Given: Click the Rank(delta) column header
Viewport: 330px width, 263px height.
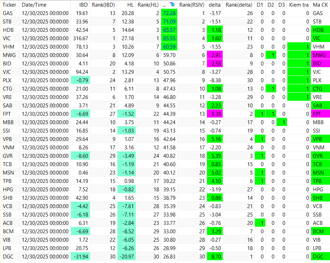Looking at the screenshot, I should (x=239, y=5).
